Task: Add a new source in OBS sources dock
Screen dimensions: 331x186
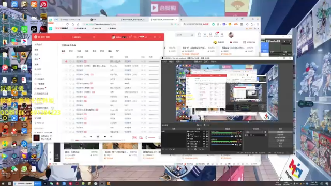Action: coord(188,149)
